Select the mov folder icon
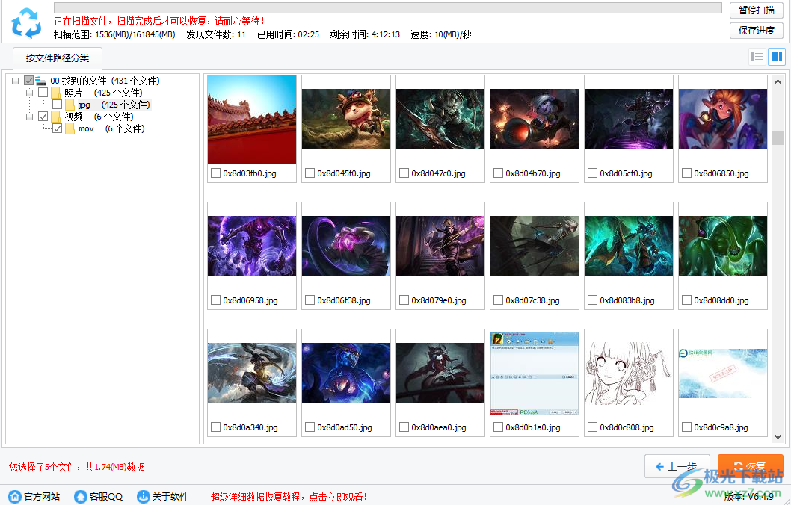This screenshot has width=791, height=505. 70,129
